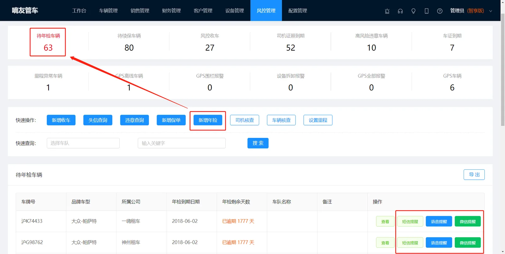Select the 风控收车 27 stat card
The image size is (505, 254).
tap(210, 42)
